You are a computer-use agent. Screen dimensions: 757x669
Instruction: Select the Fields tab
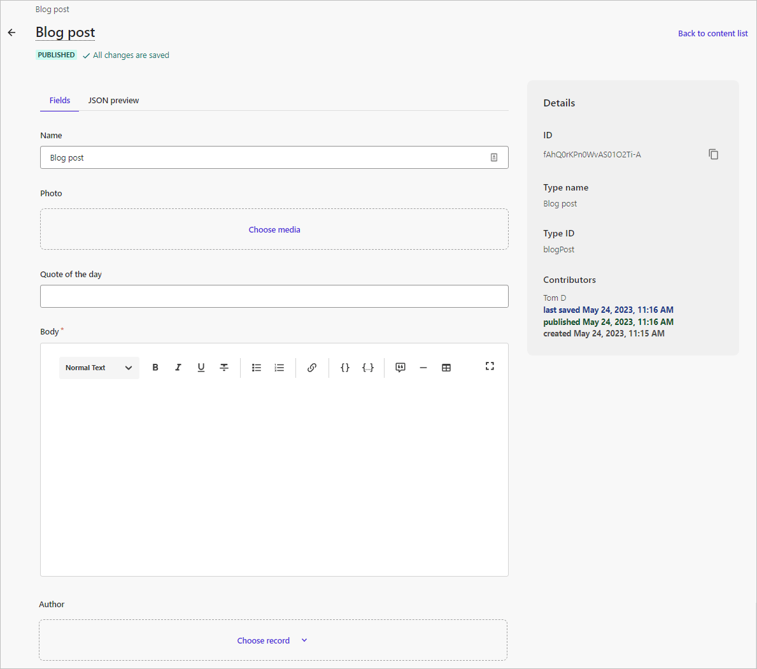click(59, 100)
